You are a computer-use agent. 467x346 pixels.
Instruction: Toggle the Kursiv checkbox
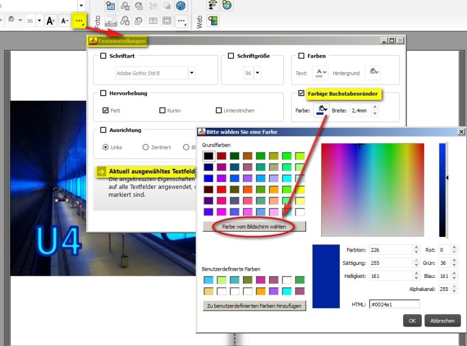click(162, 111)
